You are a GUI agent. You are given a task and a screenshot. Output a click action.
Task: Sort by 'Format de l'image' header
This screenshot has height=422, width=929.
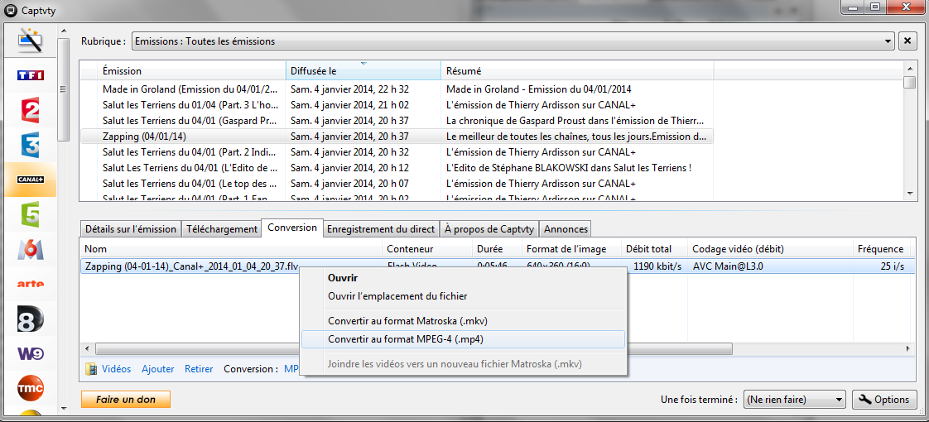pos(571,249)
